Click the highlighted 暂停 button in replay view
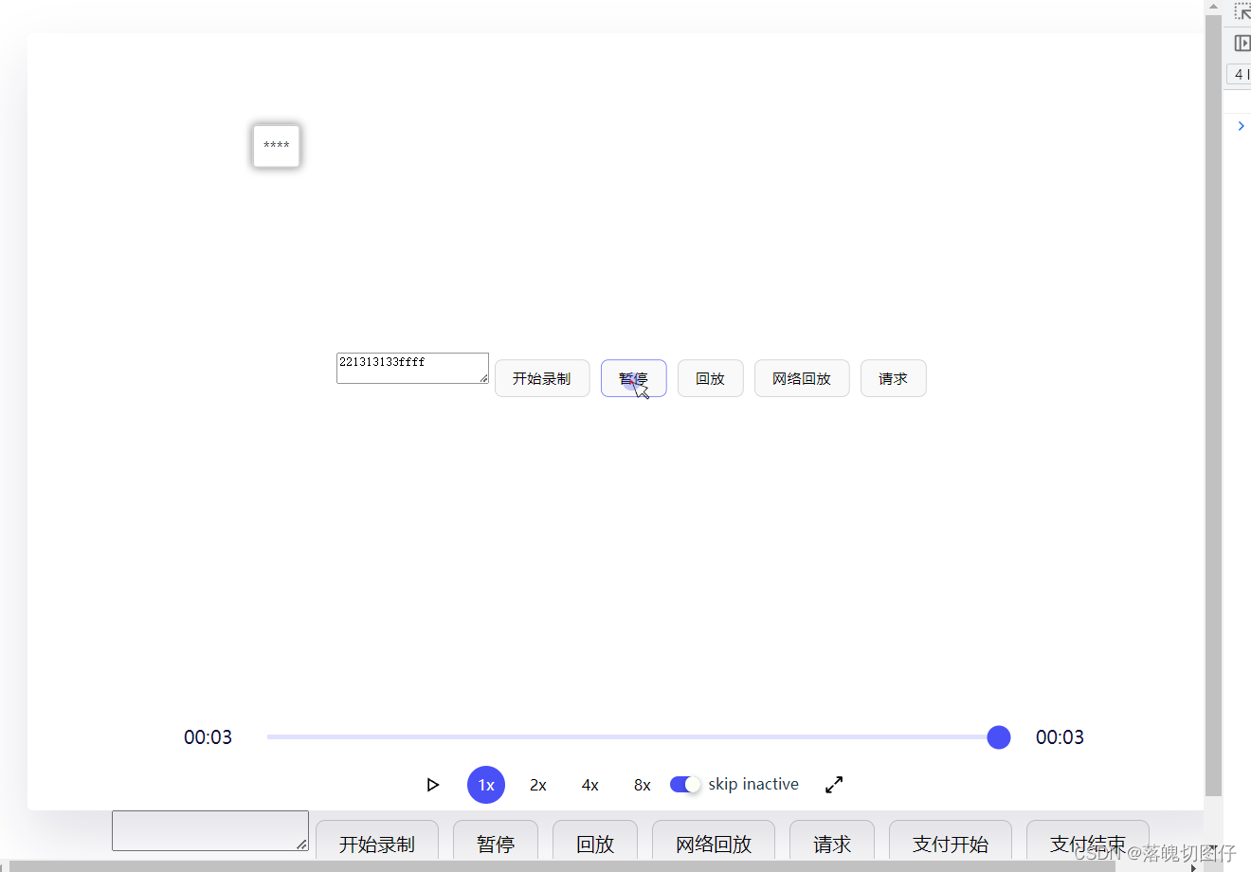Viewport: 1251px width, 872px height. pyautogui.click(x=633, y=378)
